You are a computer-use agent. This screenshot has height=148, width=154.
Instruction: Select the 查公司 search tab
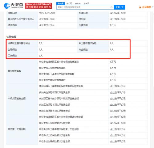pos(69,3)
